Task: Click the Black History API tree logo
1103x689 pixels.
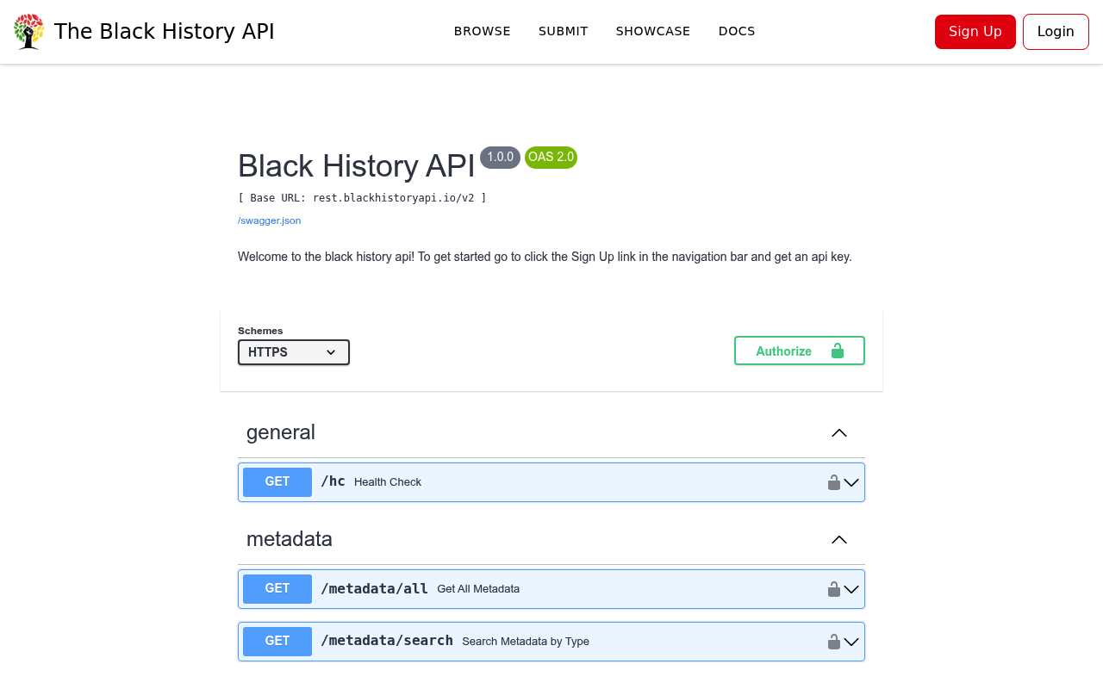Action: click(x=28, y=32)
